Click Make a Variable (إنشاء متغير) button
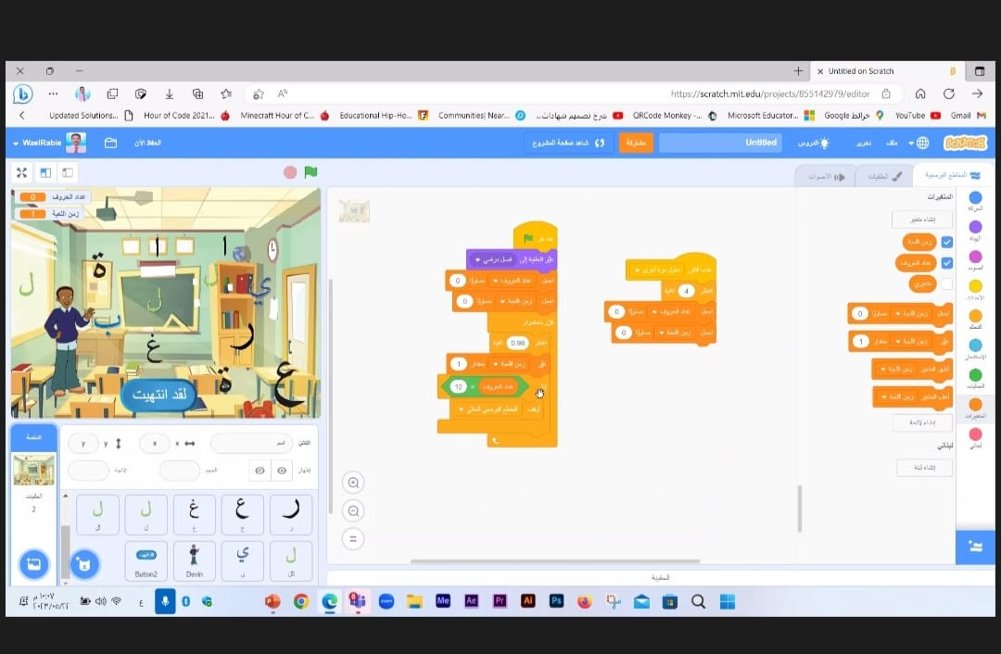Image resolution: width=1001 pixels, height=654 pixels. 922,220
